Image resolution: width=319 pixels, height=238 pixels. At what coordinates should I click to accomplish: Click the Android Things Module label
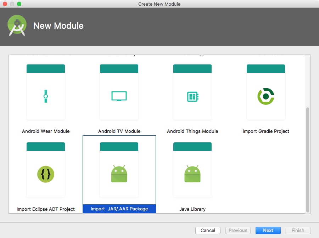coord(192,131)
